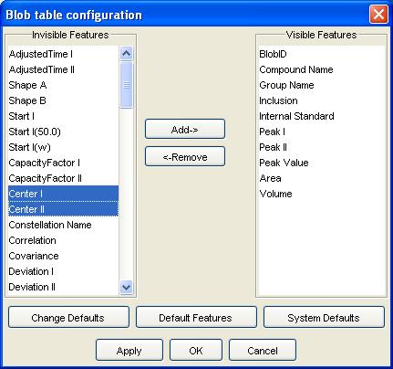Click the scroll up arrow in Invisible Features
The width and height of the screenshot is (393, 369).
(126, 54)
